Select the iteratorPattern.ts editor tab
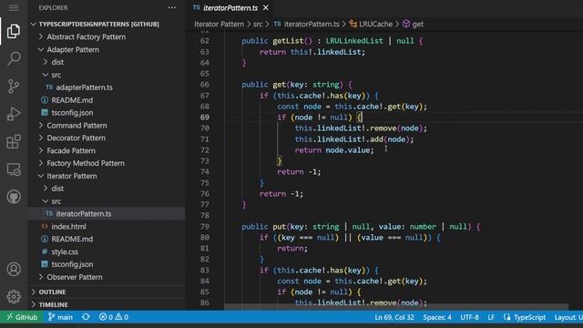Screen dimensions: 583x328 pyautogui.click(x=230, y=8)
